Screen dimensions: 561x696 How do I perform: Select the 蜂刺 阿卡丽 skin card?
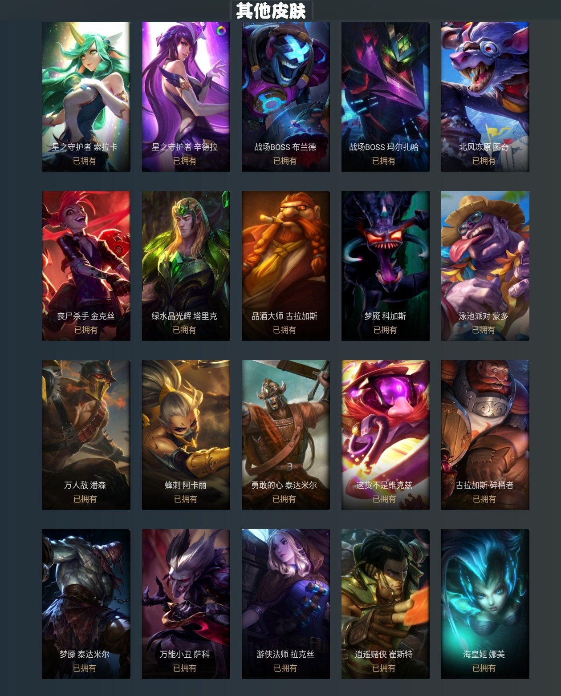(x=186, y=435)
